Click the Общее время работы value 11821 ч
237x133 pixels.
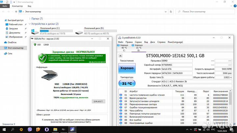(224, 77)
